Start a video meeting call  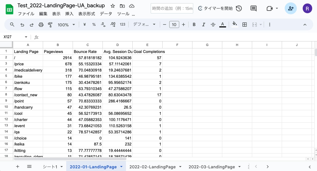click(x=269, y=8)
